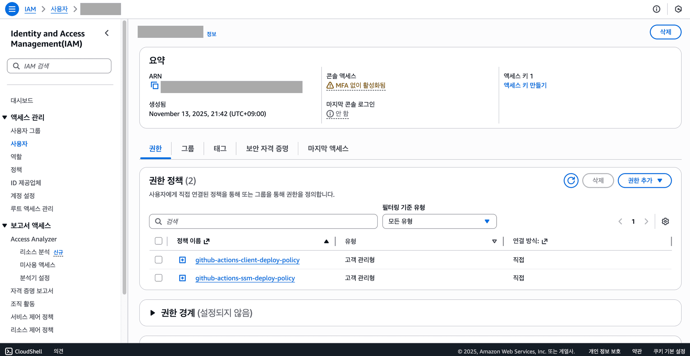Click inside the policy search field

(x=263, y=221)
